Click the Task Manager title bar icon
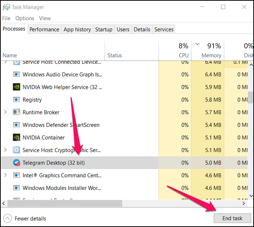Screen dimensions: 254x227 point(6,7)
